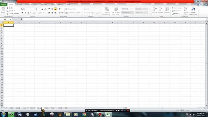The height and width of the screenshot is (117, 208).
Task: Open the insert function fx icon
Action: pos(21,19)
